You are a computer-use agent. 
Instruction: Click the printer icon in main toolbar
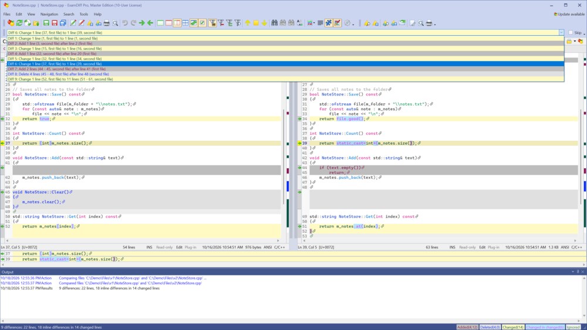click(x=107, y=23)
